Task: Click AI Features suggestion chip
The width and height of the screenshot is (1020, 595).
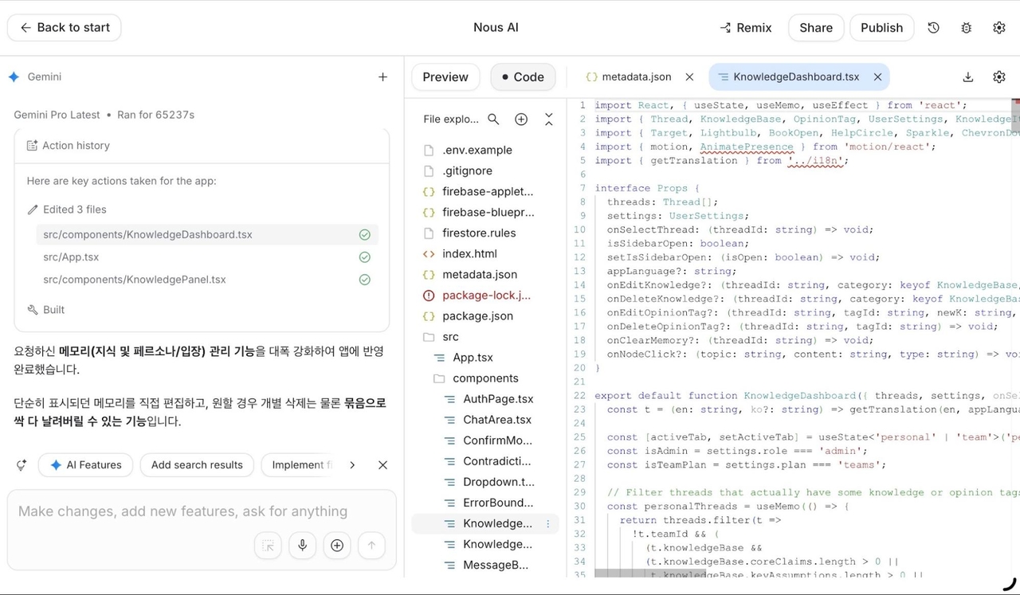Action: point(85,465)
